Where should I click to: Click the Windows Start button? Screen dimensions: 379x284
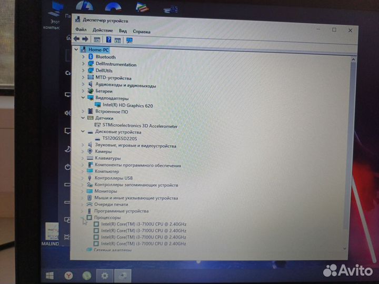pyautogui.click(x=50, y=276)
